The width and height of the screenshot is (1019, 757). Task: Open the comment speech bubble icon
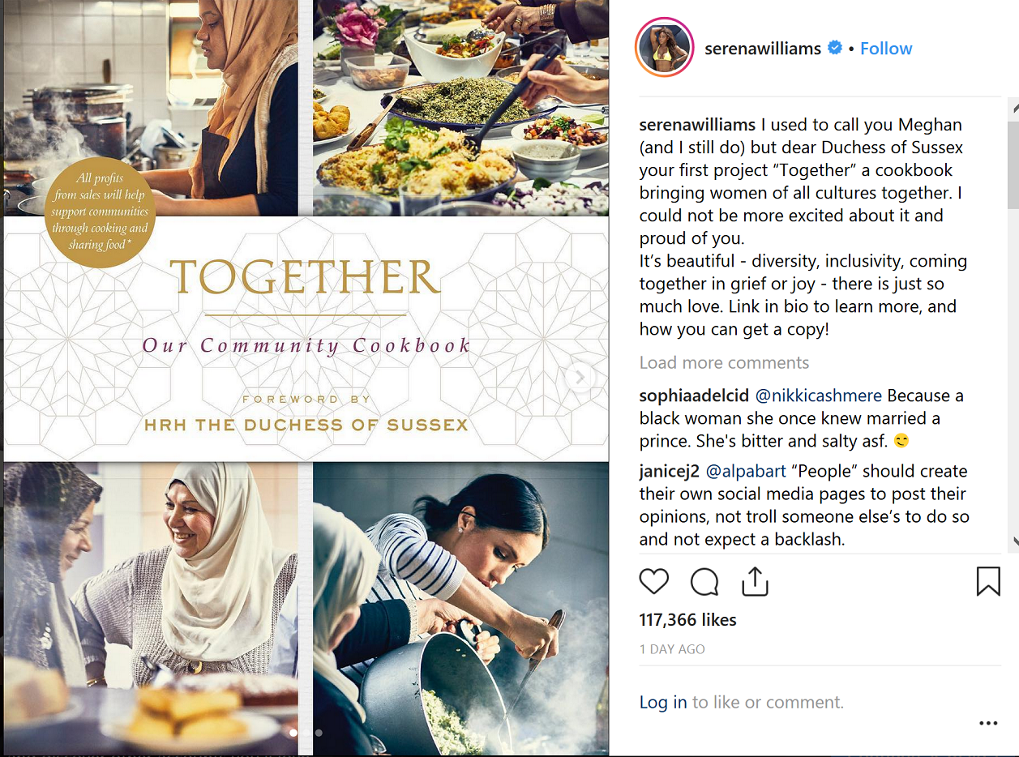pos(704,581)
